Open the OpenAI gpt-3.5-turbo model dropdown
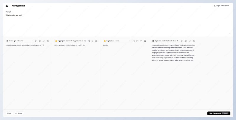The width and height of the screenshot is (236, 120). coord(20,41)
